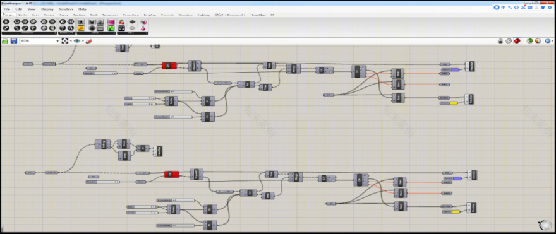Click the pink sphere icon in Util group

pyautogui.click(x=143, y=22)
